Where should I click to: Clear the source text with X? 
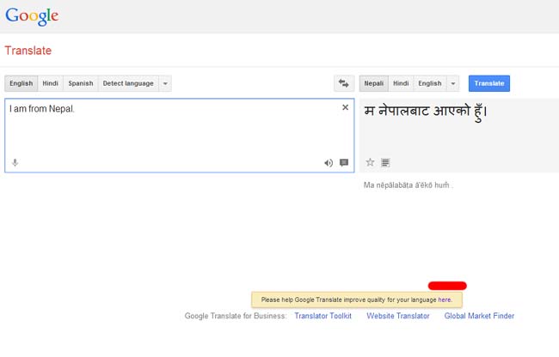pyautogui.click(x=345, y=107)
